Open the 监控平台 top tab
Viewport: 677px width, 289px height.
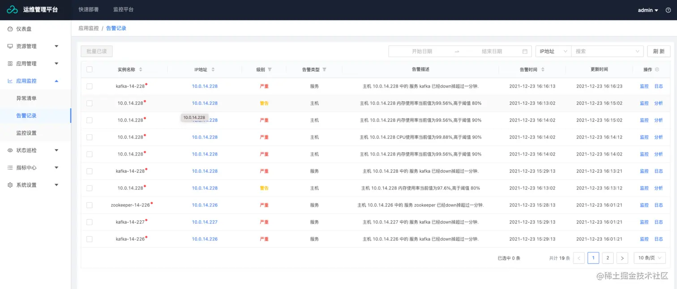[x=123, y=9]
